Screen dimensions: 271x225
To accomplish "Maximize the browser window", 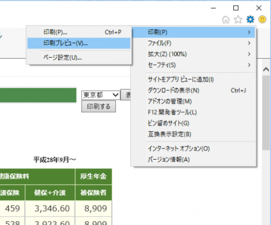I will [236, 8].
